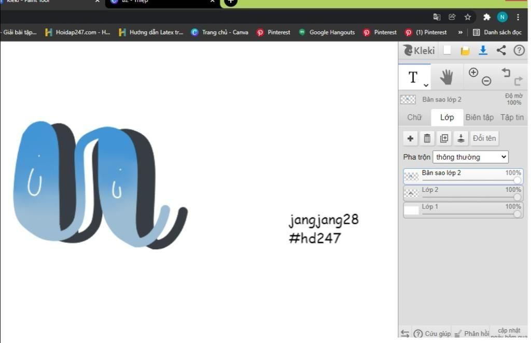This screenshot has width=531, height=343.
Task: Click the zoom out magnifier icon
Action: (x=486, y=81)
